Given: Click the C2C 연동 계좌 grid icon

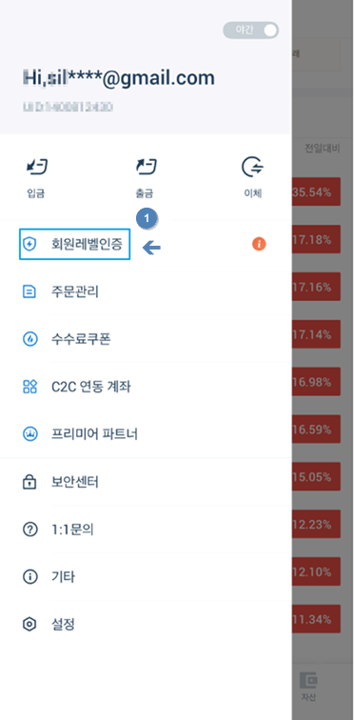Looking at the screenshot, I should click(29, 387).
